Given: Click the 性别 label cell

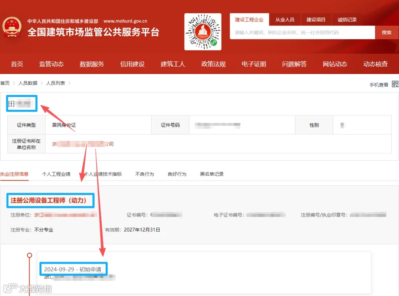Looking at the screenshot, I should tap(314, 125).
